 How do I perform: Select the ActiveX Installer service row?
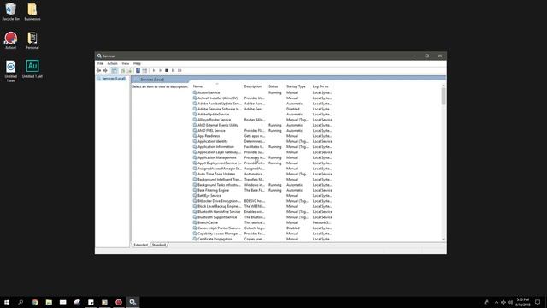pyautogui.click(x=262, y=98)
